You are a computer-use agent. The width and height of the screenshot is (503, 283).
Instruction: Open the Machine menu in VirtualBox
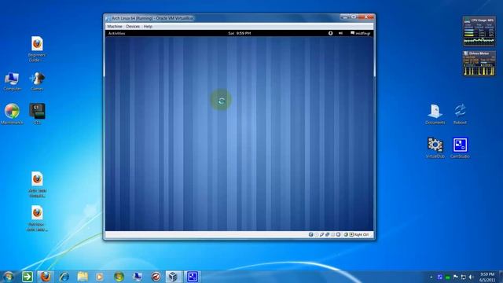tap(115, 26)
